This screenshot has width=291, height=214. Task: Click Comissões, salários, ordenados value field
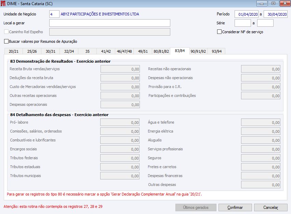tap(120, 131)
